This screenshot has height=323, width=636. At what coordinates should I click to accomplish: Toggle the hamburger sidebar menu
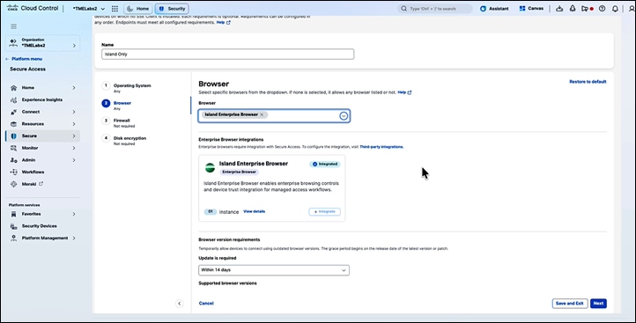point(14,26)
